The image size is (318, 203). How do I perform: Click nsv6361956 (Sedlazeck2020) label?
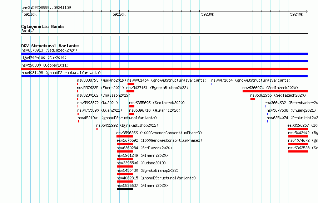pyautogui.click(x=278, y=95)
